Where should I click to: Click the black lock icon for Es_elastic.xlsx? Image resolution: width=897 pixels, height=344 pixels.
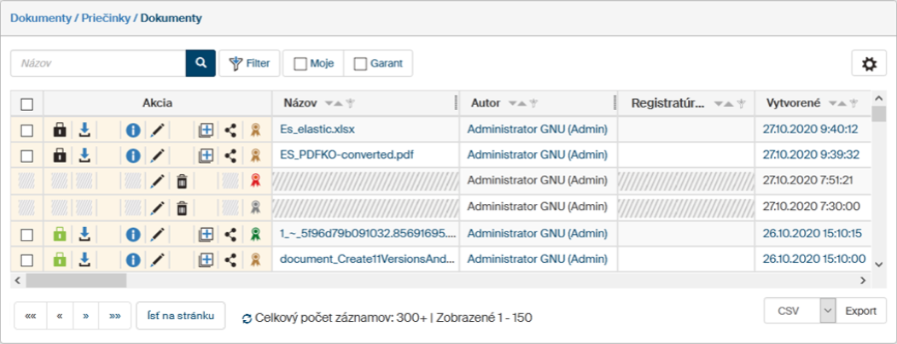point(59,130)
